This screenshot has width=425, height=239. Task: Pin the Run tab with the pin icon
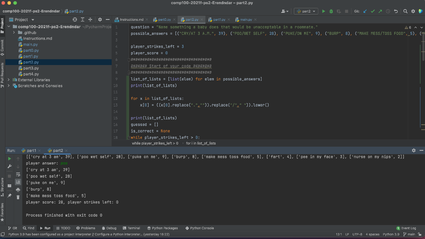coord(9,195)
